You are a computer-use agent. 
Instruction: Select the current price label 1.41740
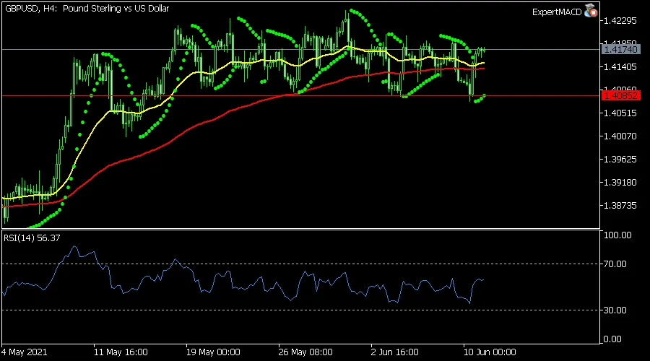pos(620,49)
